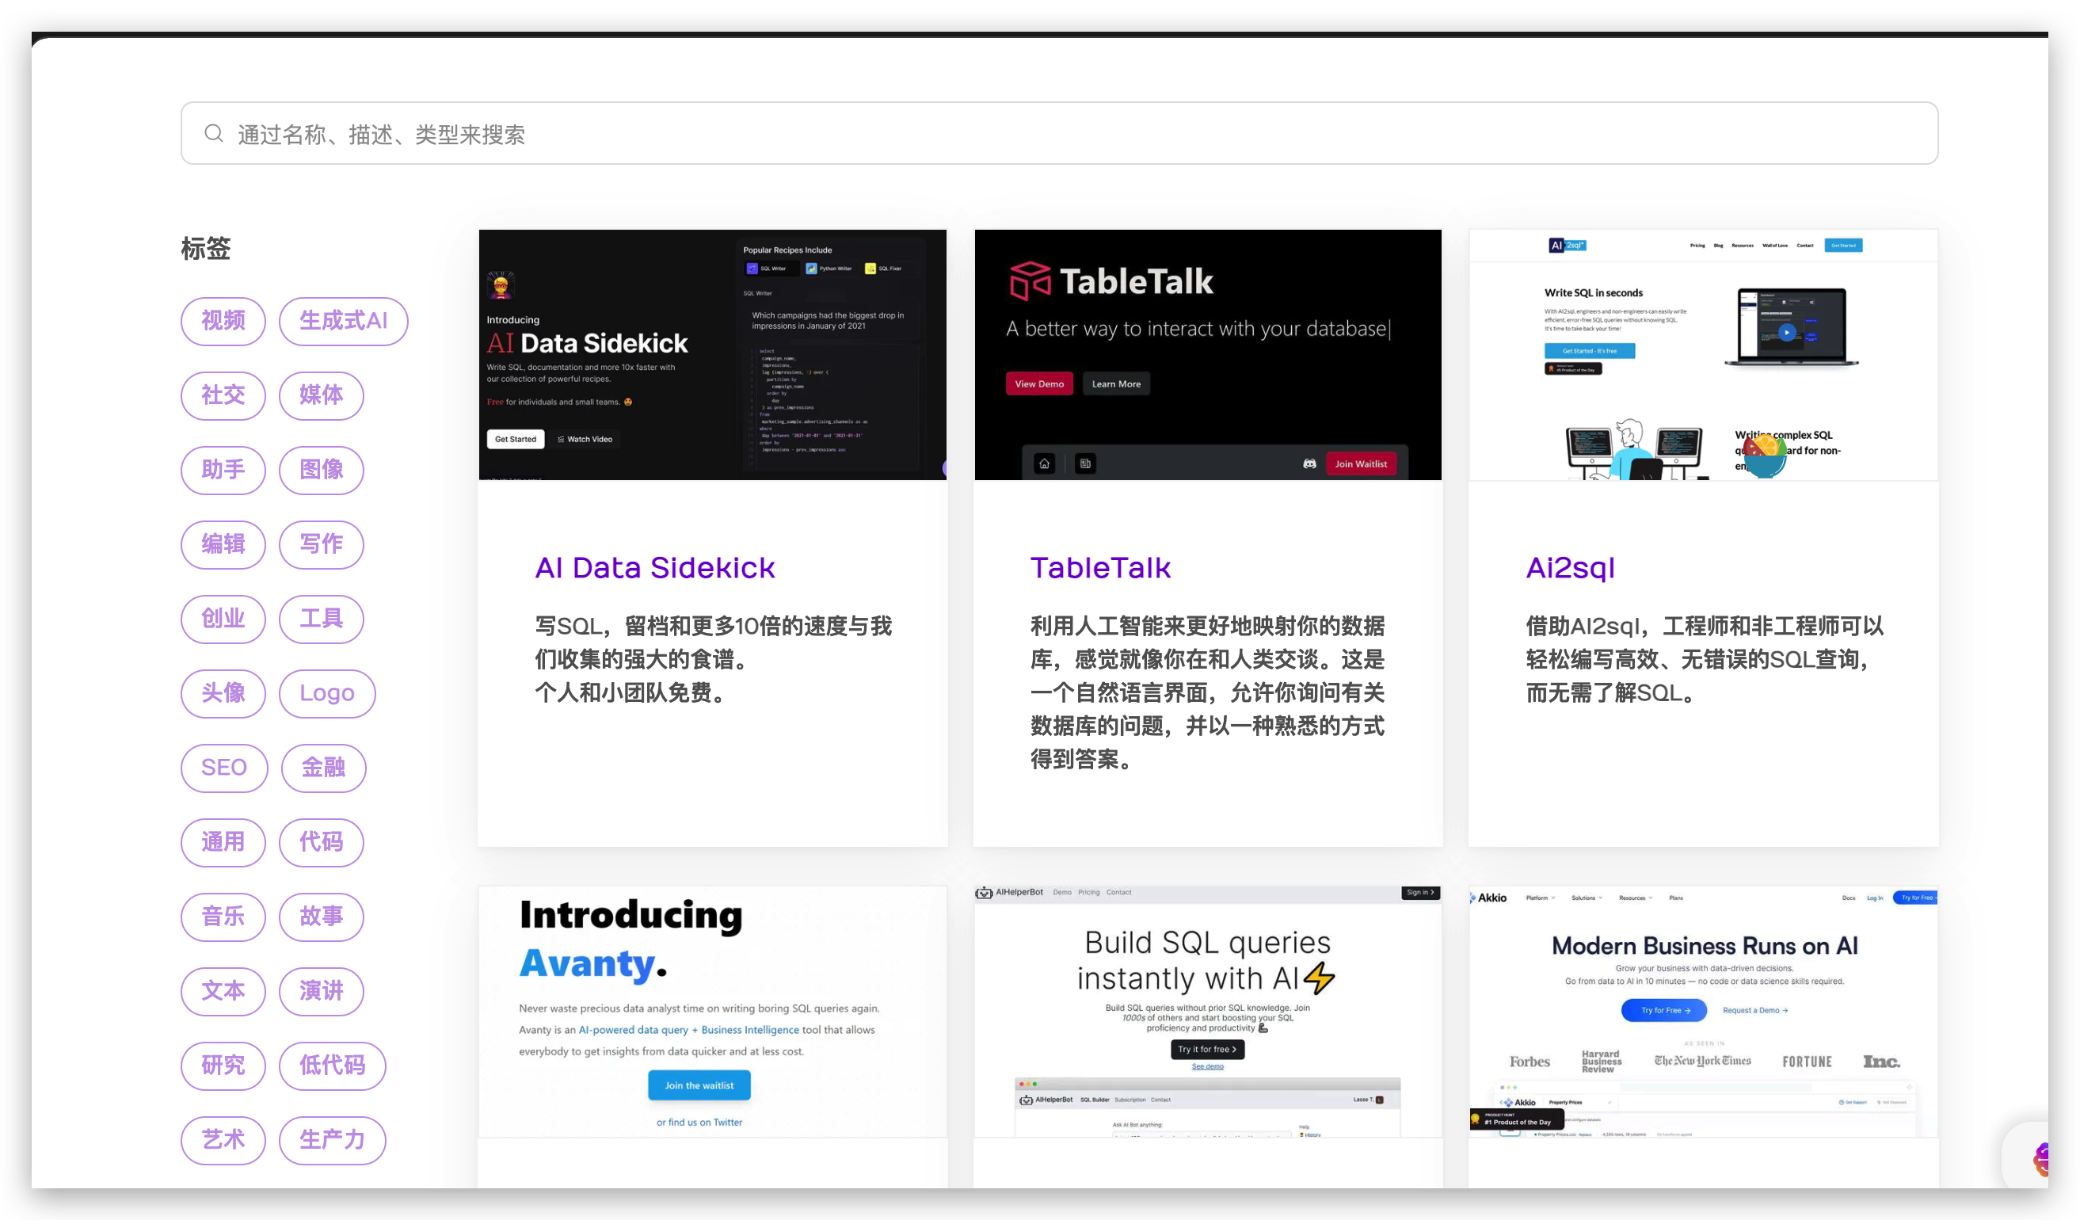Focus the search field for name, description, type
The height and width of the screenshot is (1220, 2080).
(1059, 134)
